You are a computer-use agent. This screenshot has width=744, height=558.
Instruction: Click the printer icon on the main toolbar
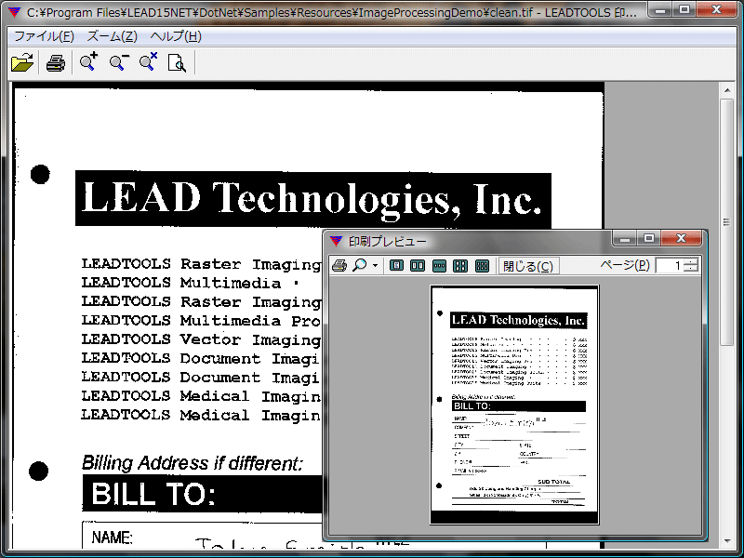coord(56,64)
